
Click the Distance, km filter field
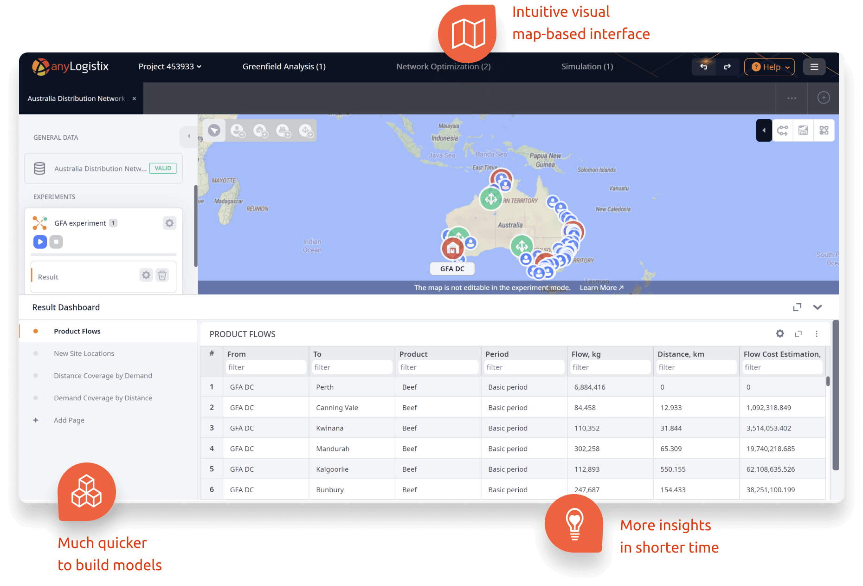[x=696, y=367]
